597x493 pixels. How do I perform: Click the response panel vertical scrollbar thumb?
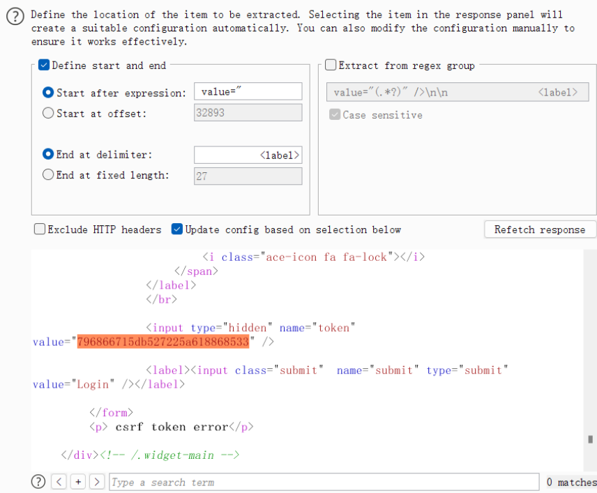(590, 439)
